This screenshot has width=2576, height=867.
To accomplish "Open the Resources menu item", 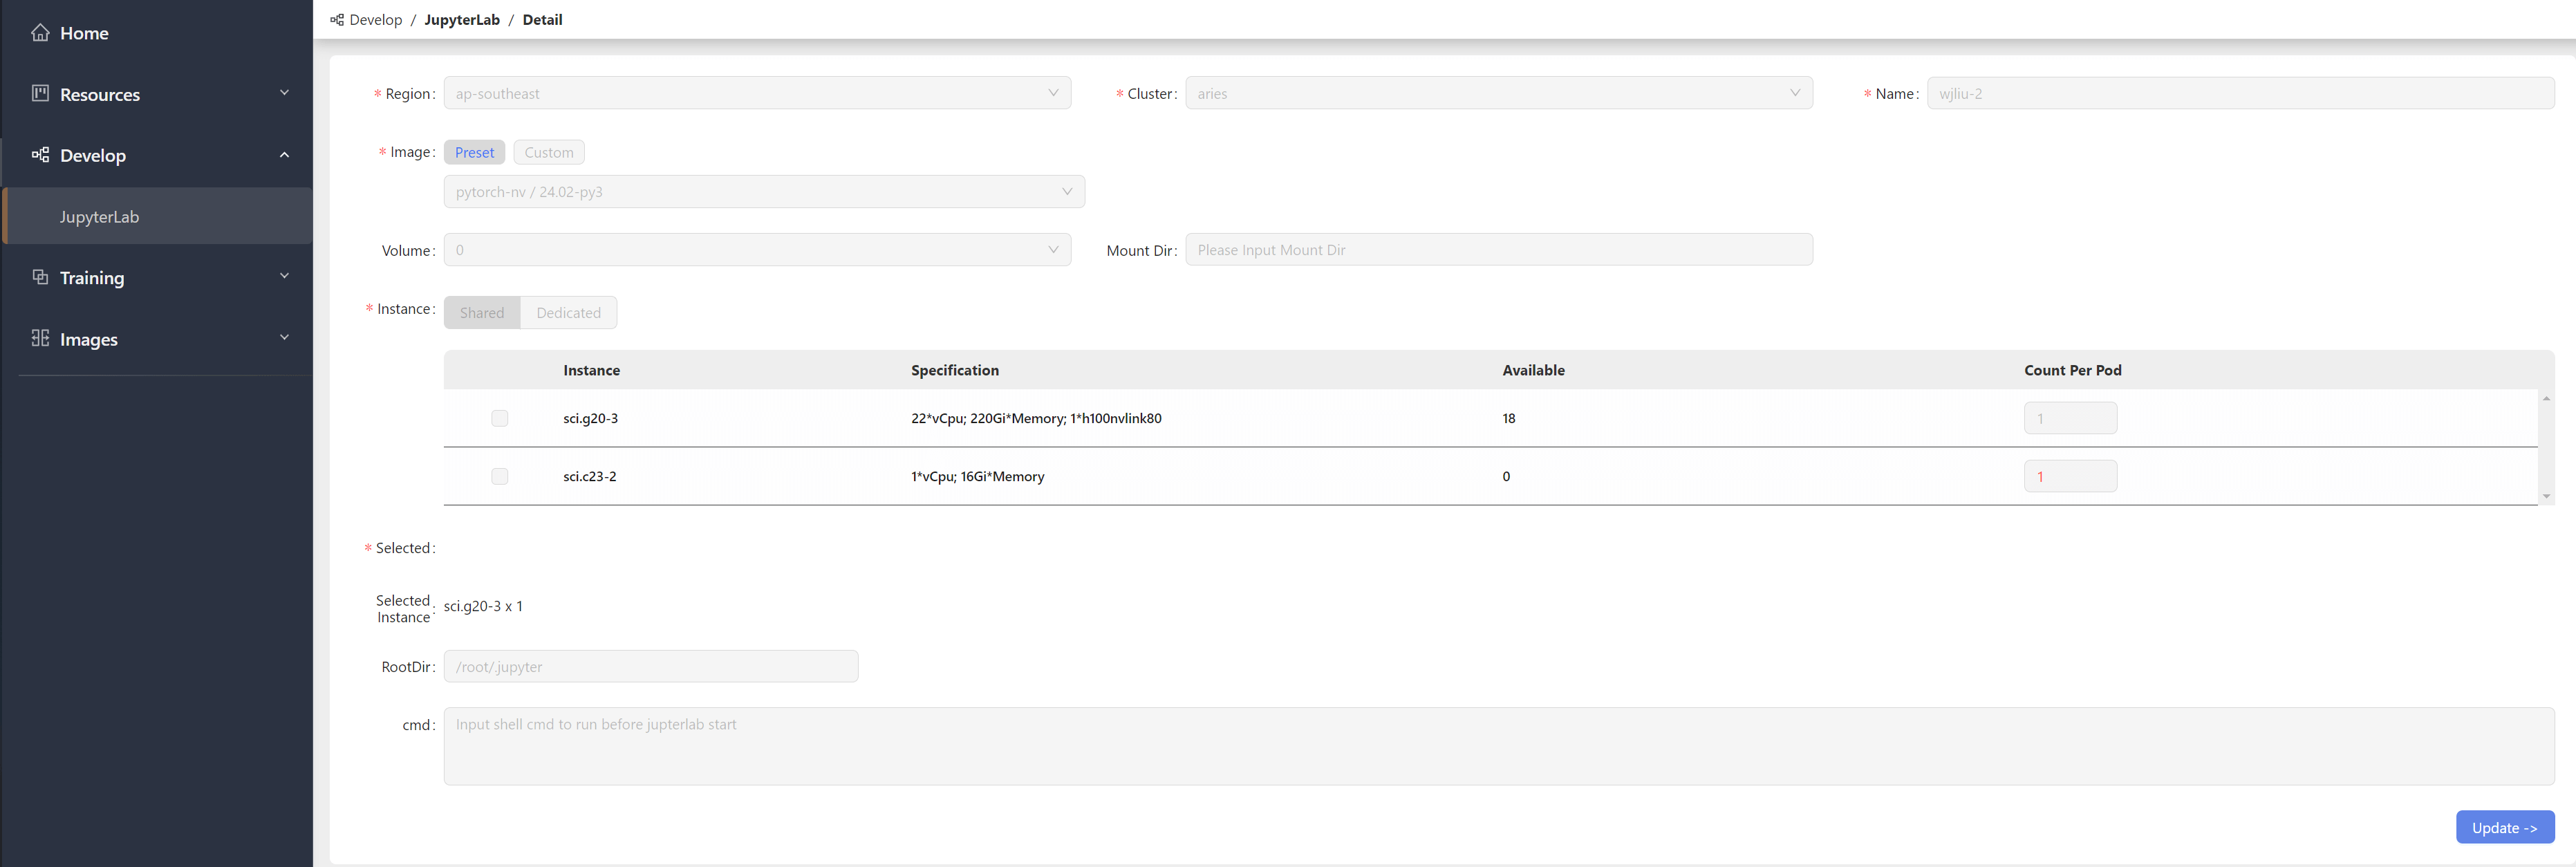I will coord(157,94).
